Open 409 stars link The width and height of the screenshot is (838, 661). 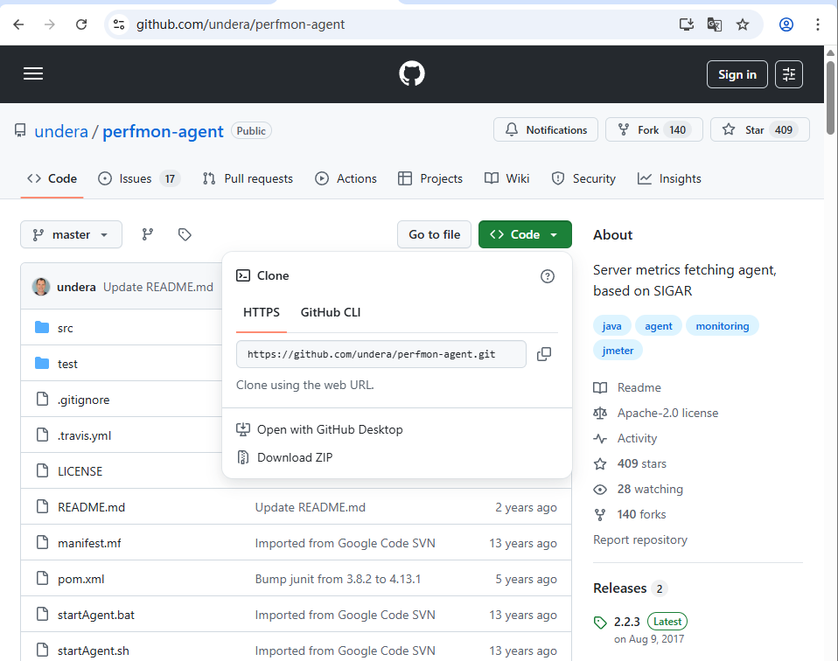(x=641, y=463)
